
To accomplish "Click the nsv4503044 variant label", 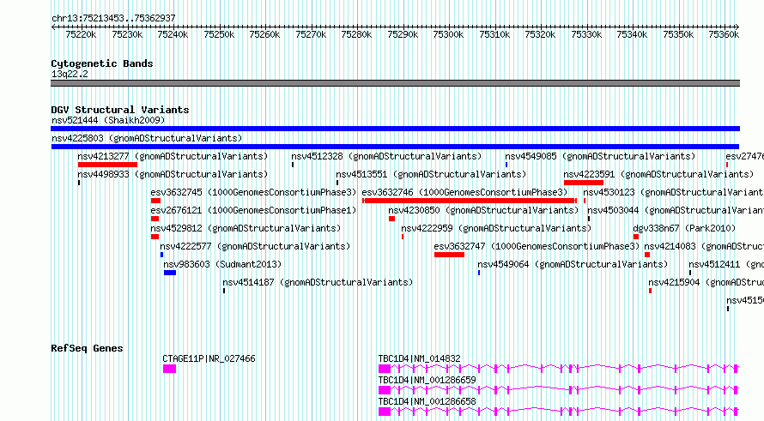I will click(x=676, y=210).
